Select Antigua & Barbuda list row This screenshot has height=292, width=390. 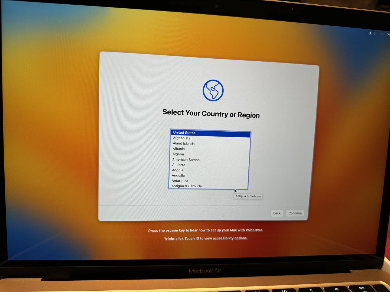pos(208,186)
